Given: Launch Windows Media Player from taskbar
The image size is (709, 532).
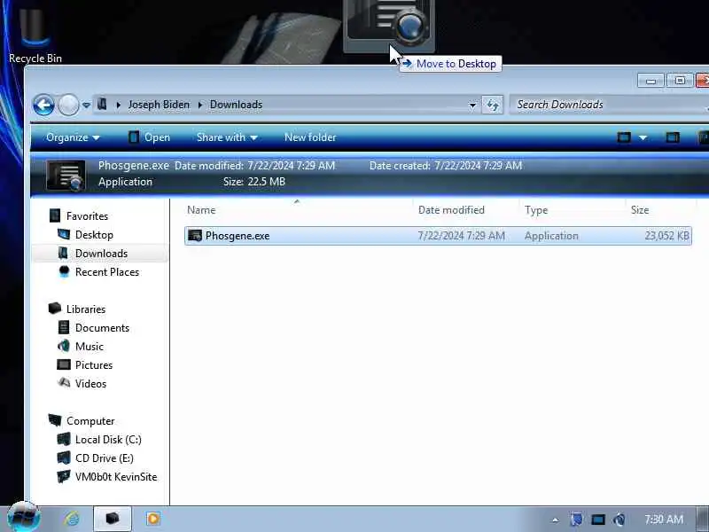Looking at the screenshot, I should pyautogui.click(x=152, y=519).
